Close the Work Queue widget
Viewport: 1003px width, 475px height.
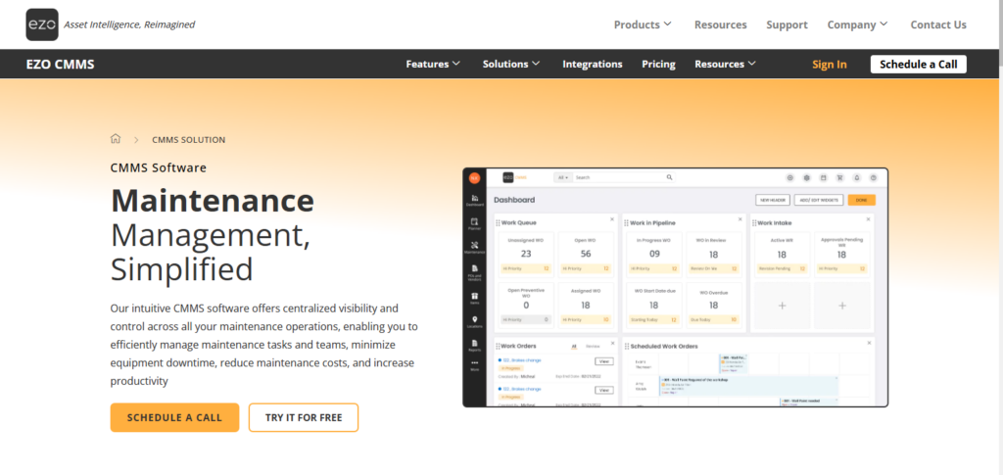coord(612,219)
